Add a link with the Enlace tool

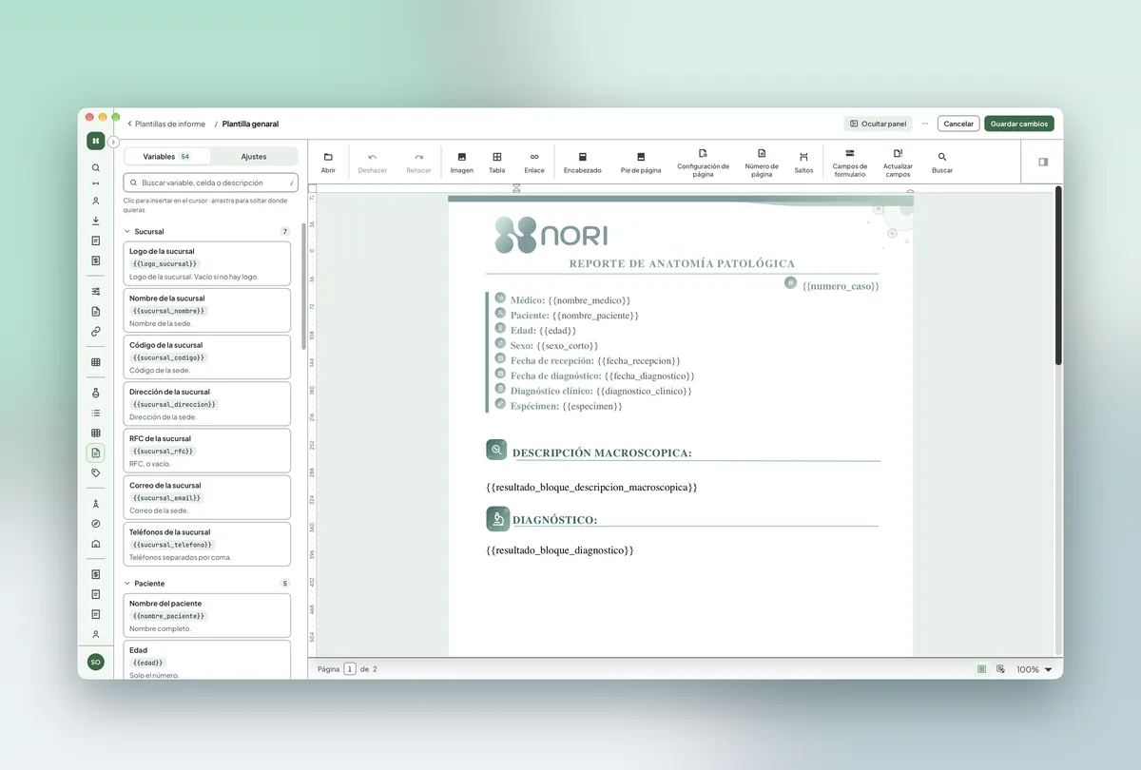coord(534,163)
